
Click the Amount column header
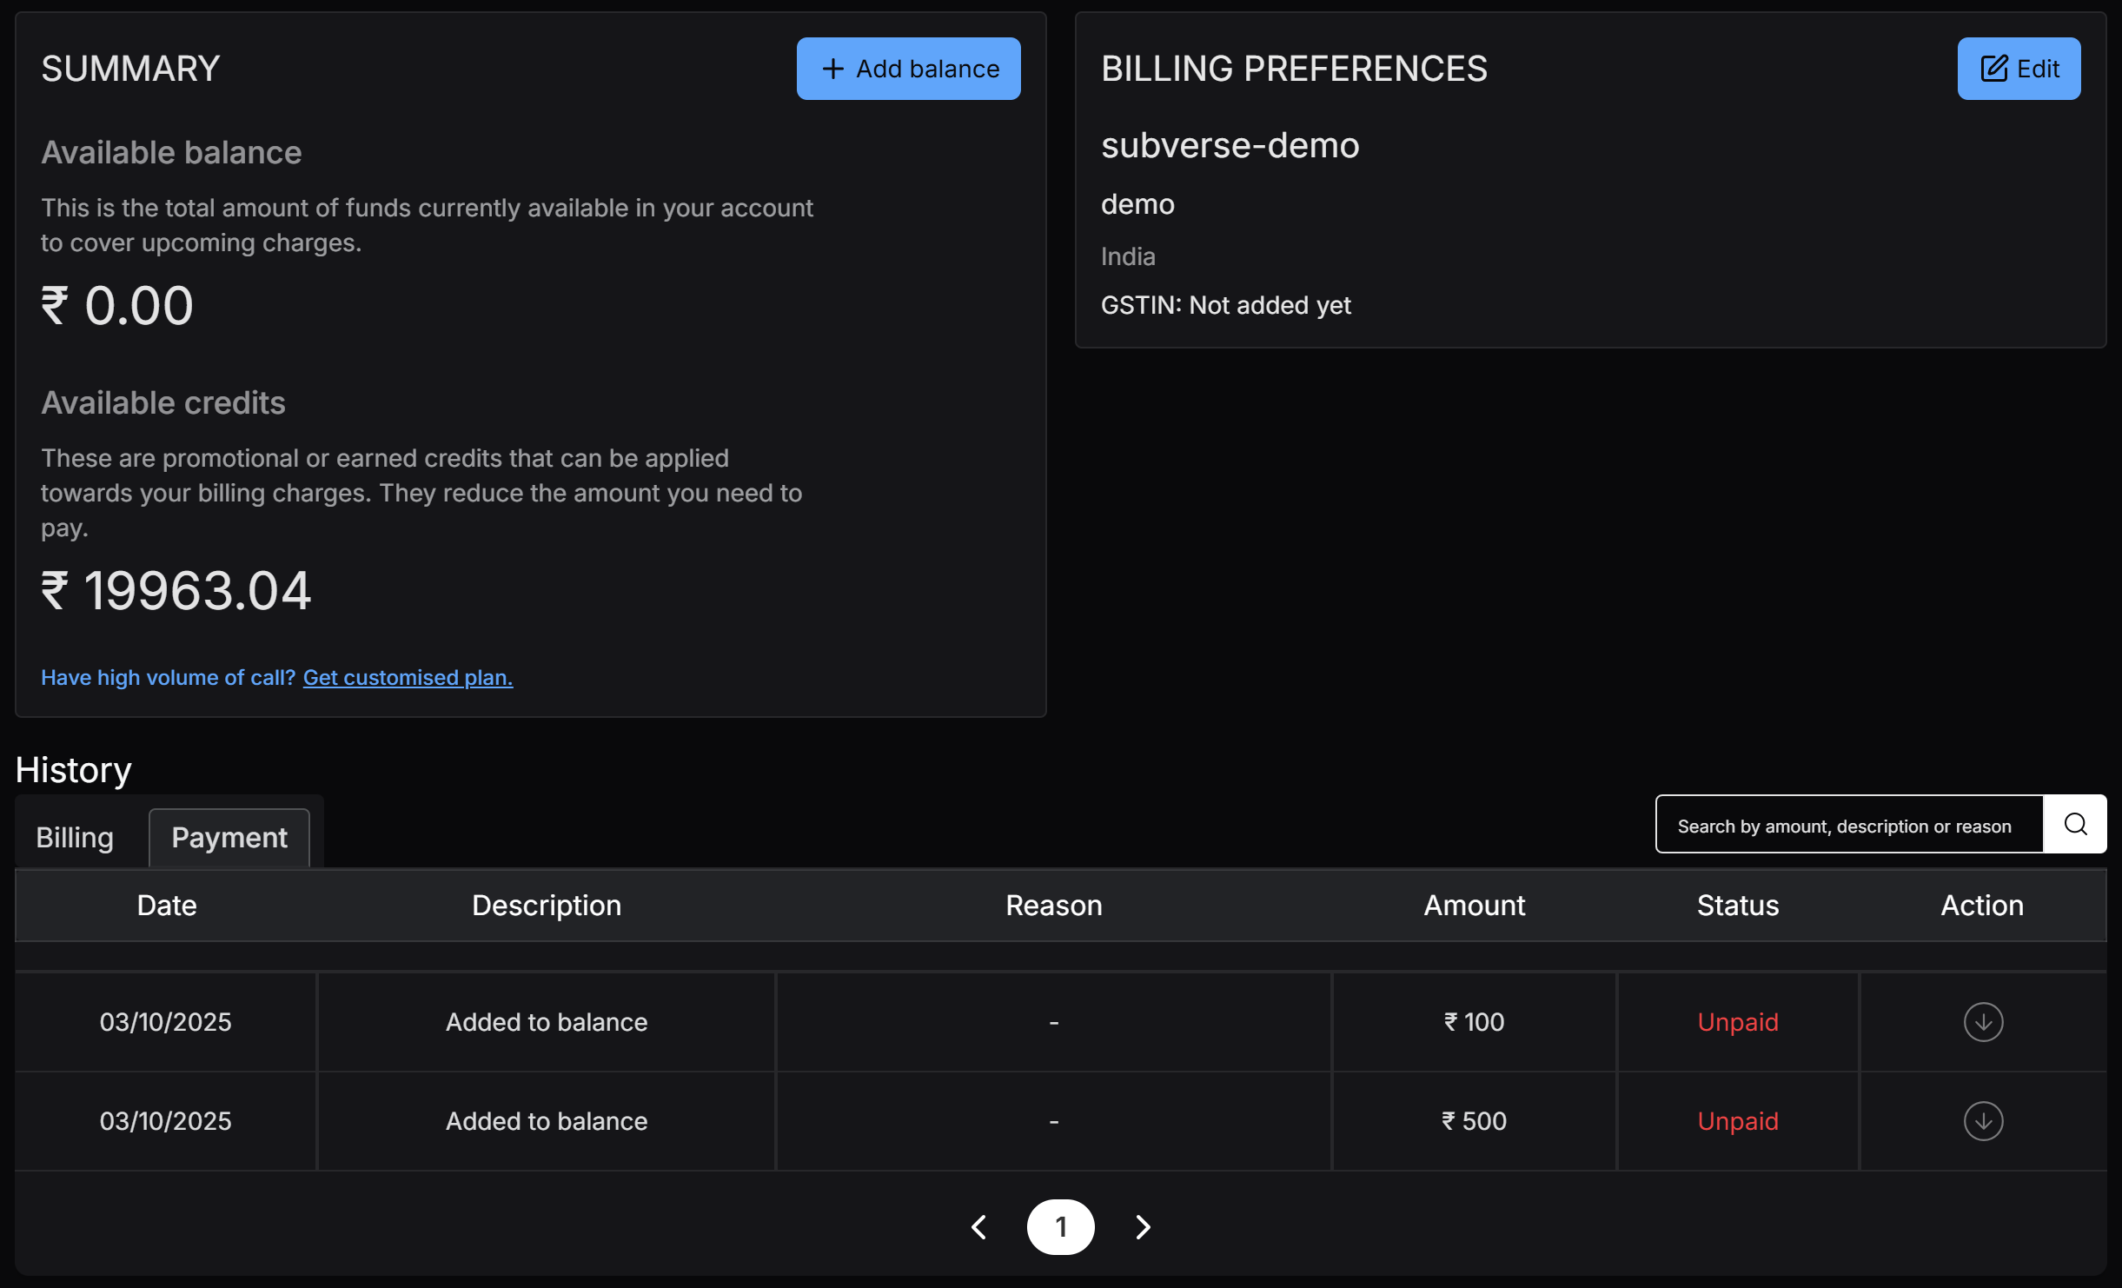pyautogui.click(x=1474, y=906)
